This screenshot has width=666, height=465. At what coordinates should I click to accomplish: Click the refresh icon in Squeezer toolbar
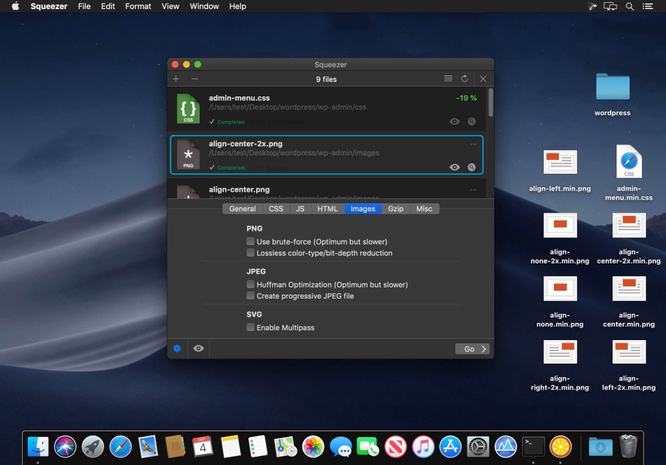pos(464,79)
